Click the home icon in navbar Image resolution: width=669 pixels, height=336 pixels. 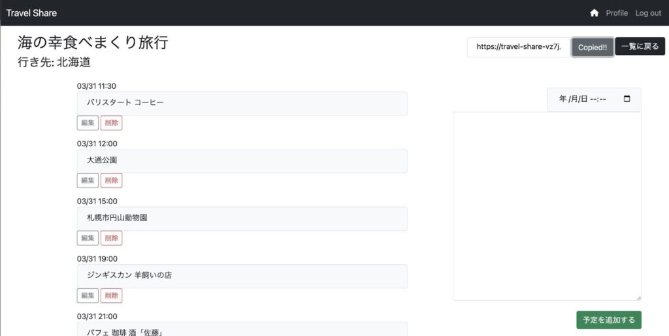594,13
